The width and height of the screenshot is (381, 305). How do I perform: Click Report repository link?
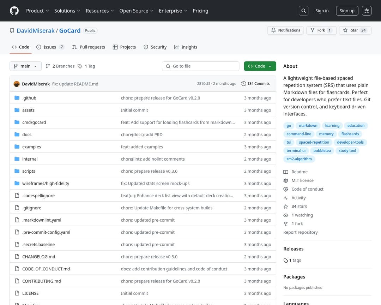tap(300, 233)
